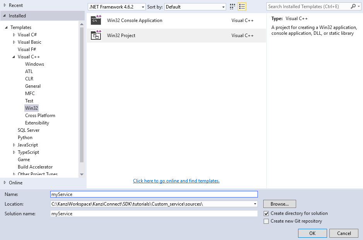Expand the Online templates section
The height and width of the screenshot is (240, 363).
6,182
